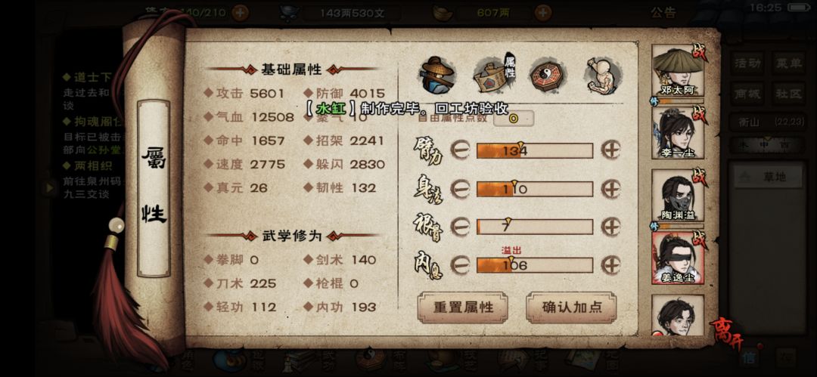Open the meridian body figure icon
Image resolution: width=817 pixels, height=377 pixels.
(x=603, y=76)
